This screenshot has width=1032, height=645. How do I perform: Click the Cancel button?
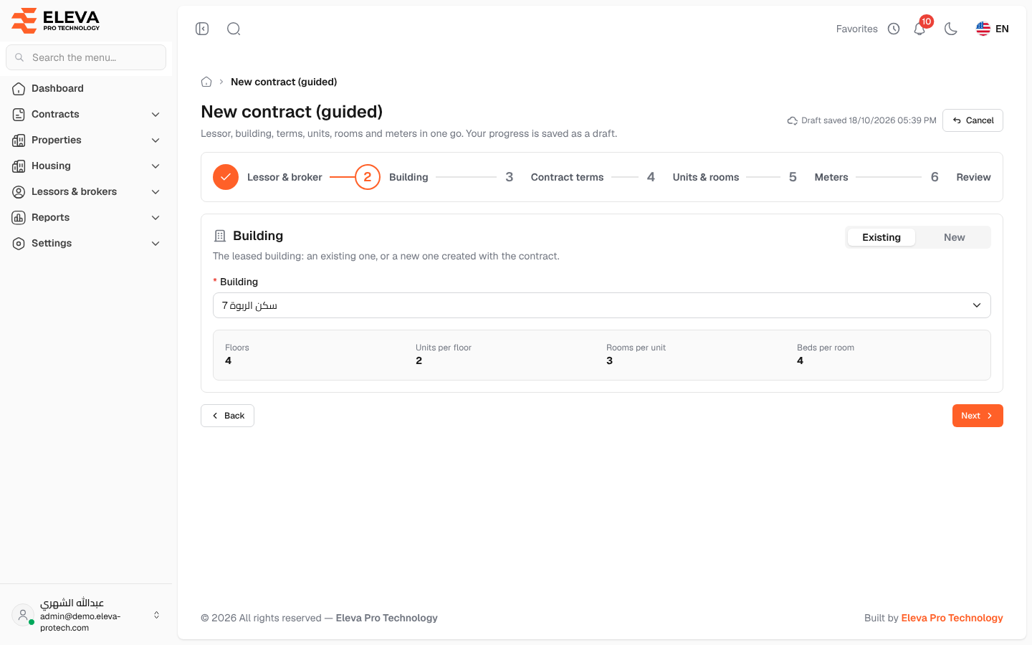[x=973, y=120]
